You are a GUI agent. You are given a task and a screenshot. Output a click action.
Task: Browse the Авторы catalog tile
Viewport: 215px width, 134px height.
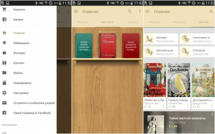(161, 39)
